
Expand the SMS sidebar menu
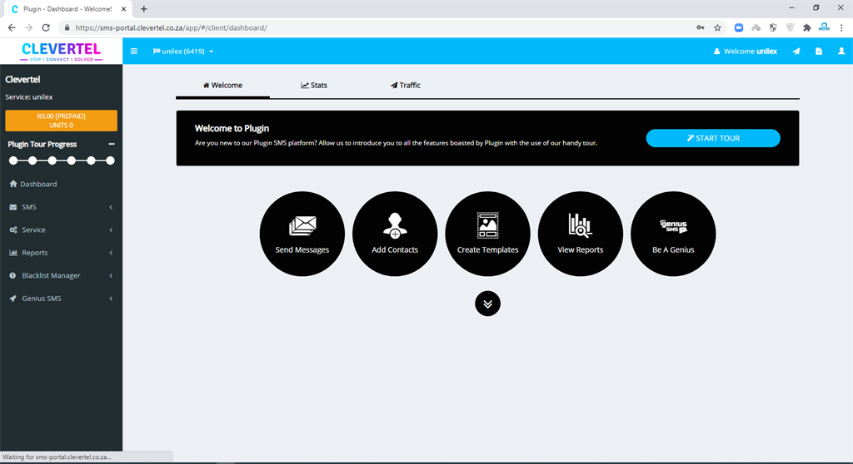pyautogui.click(x=61, y=207)
